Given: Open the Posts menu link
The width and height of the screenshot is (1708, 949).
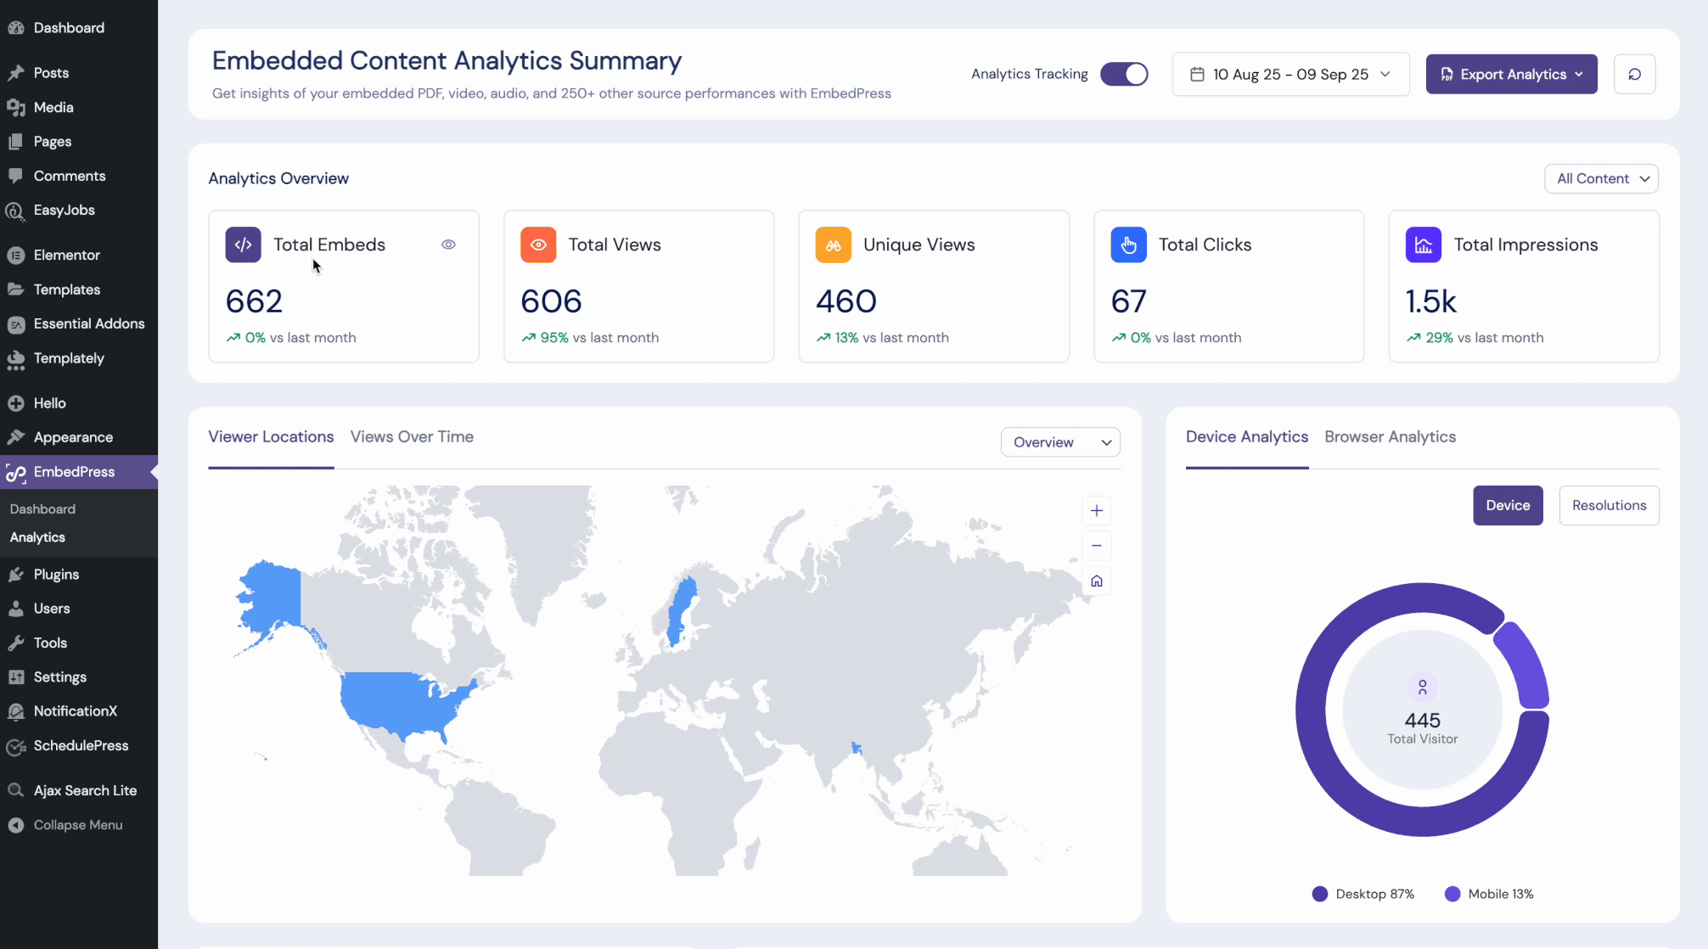Looking at the screenshot, I should point(51,73).
